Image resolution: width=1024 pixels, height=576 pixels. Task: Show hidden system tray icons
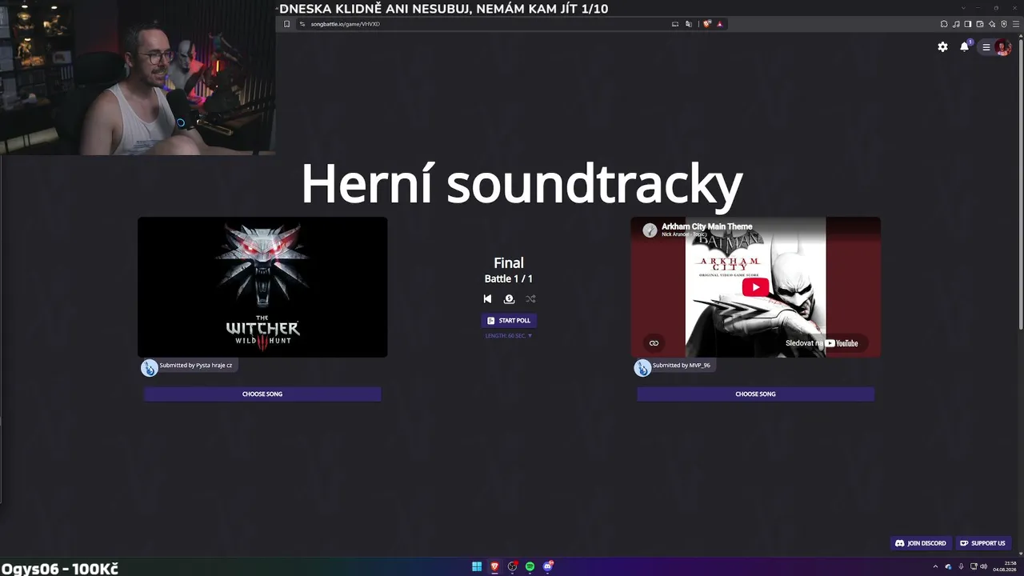pyautogui.click(x=935, y=566)
